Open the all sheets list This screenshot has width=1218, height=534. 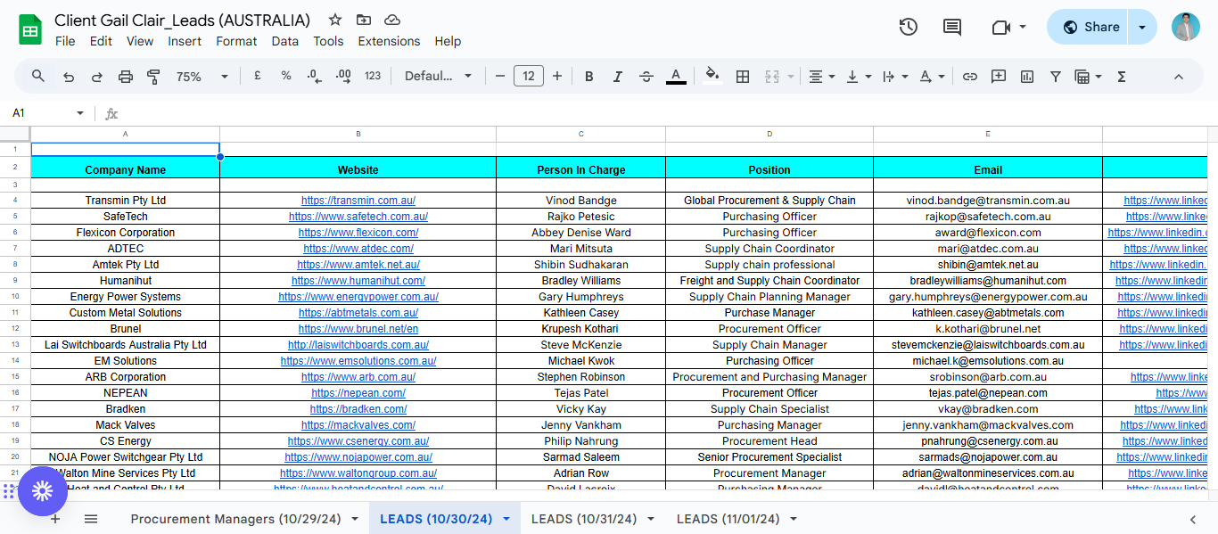pos(91,519)
